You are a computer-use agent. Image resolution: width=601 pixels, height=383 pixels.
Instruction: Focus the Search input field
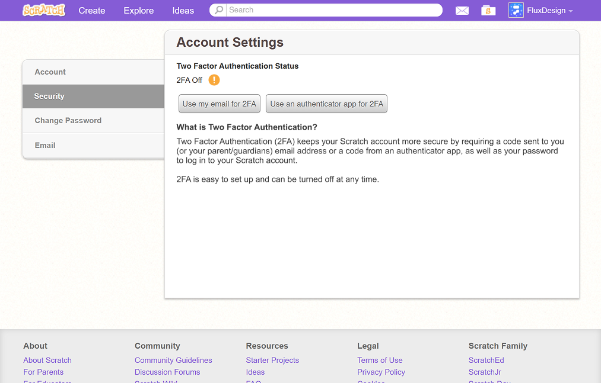coord(333,10)
